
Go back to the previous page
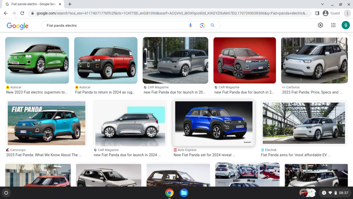coord(6,13)
